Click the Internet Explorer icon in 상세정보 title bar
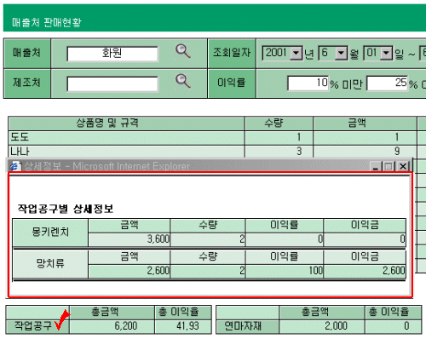This screenshot has height=339, width=426. tap(15, 166)
